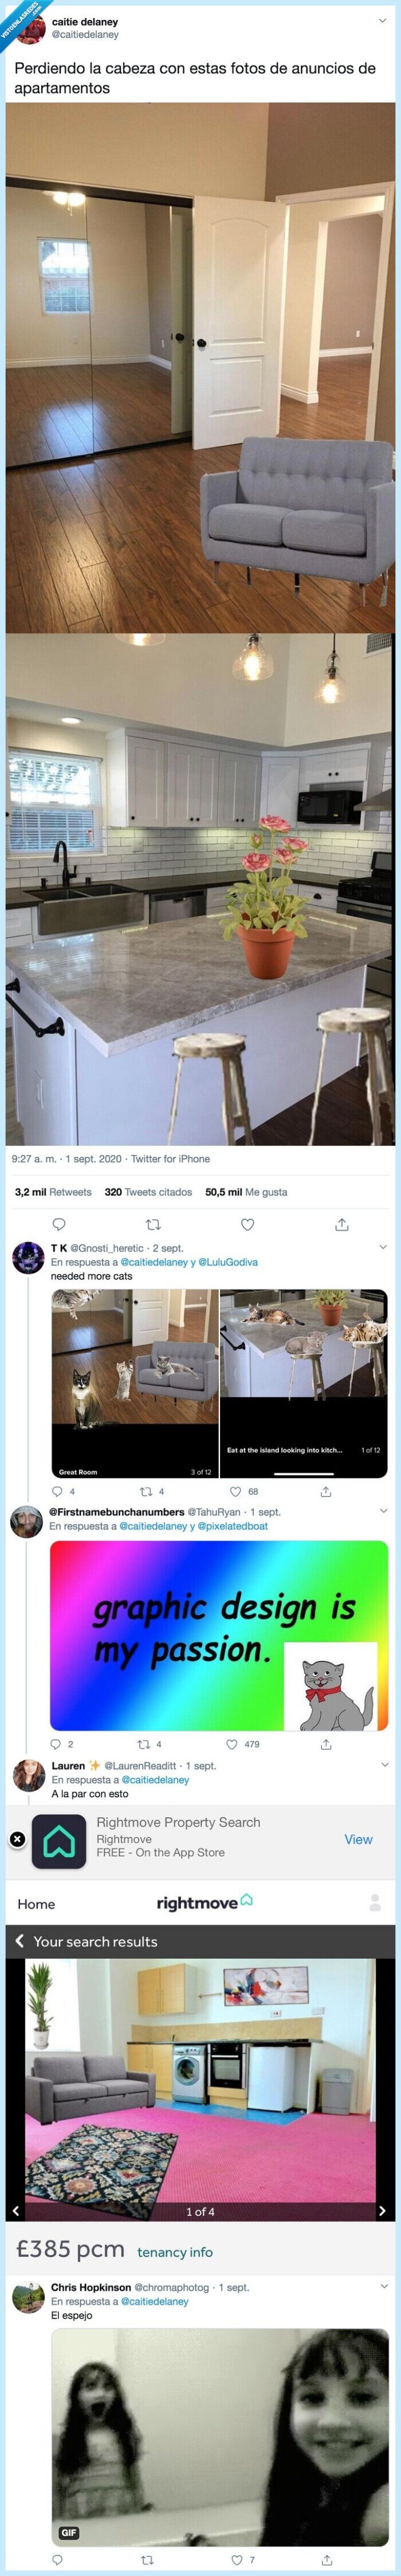This screenshot has width=401, height=2576.
Task: Show the 3,2 mil Retweets list
Action: (x=53, y=1191)
